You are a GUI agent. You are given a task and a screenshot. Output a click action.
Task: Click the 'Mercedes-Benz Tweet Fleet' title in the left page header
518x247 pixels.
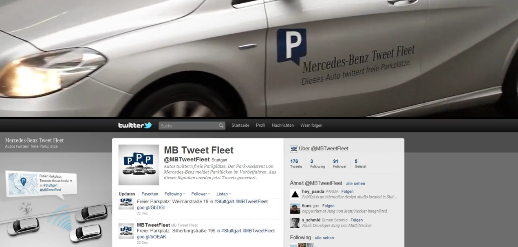[34, 140]
